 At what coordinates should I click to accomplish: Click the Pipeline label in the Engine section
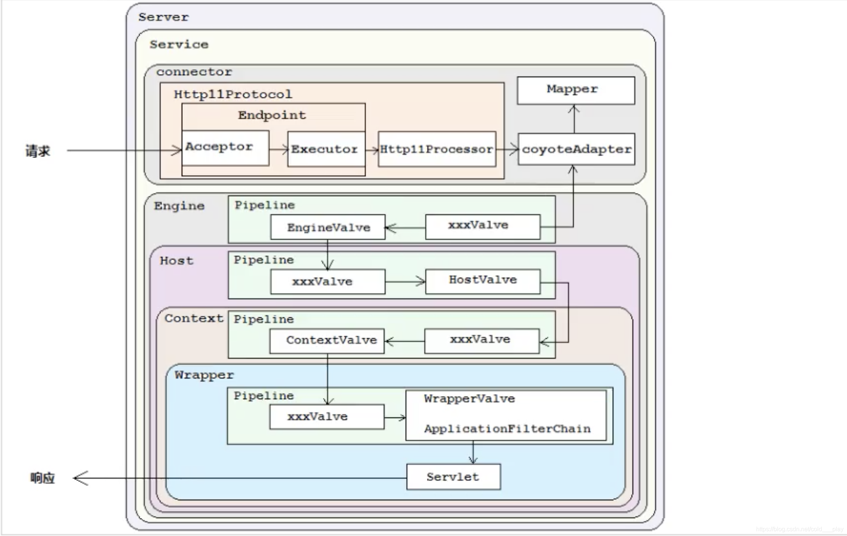[265, 205]
